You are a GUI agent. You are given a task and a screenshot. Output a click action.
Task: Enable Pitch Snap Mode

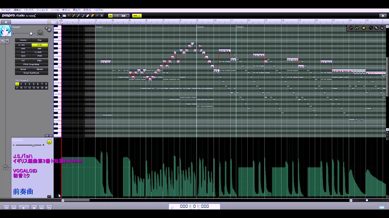[x=32, y=64]
